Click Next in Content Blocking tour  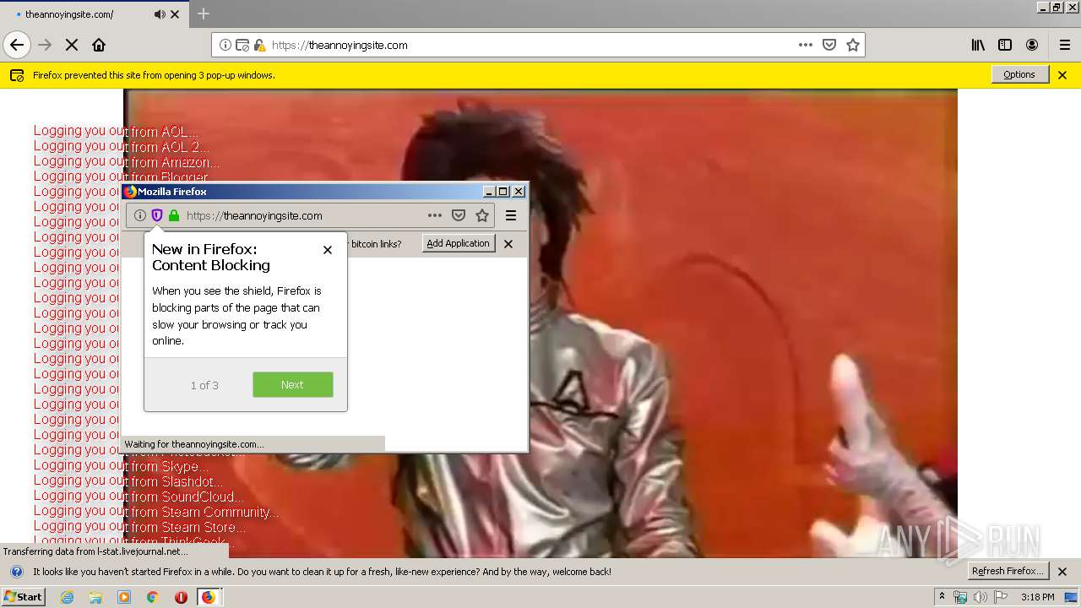(293, 384)
